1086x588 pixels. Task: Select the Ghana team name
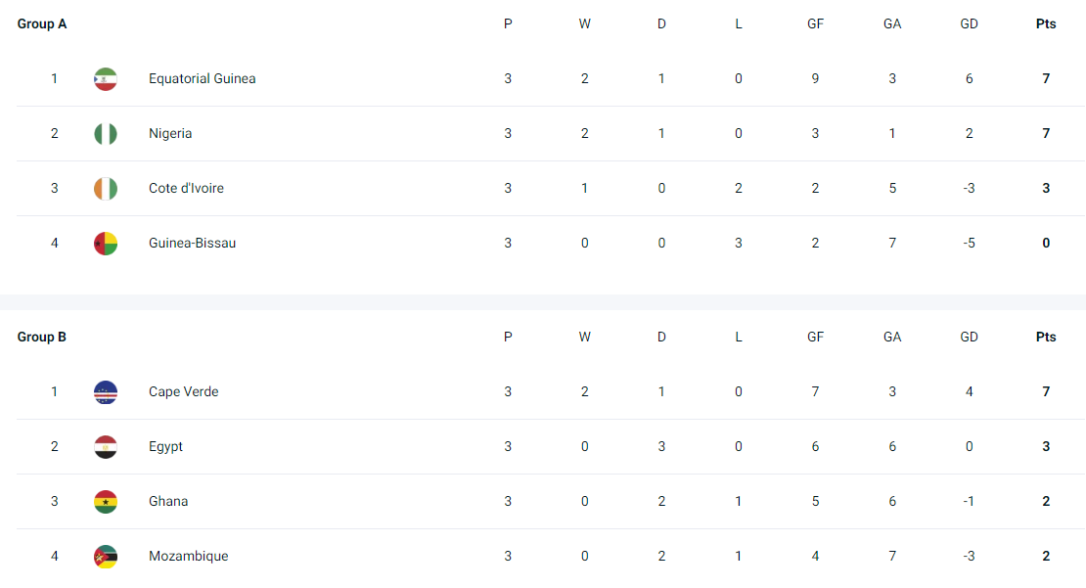coord(168,501)
